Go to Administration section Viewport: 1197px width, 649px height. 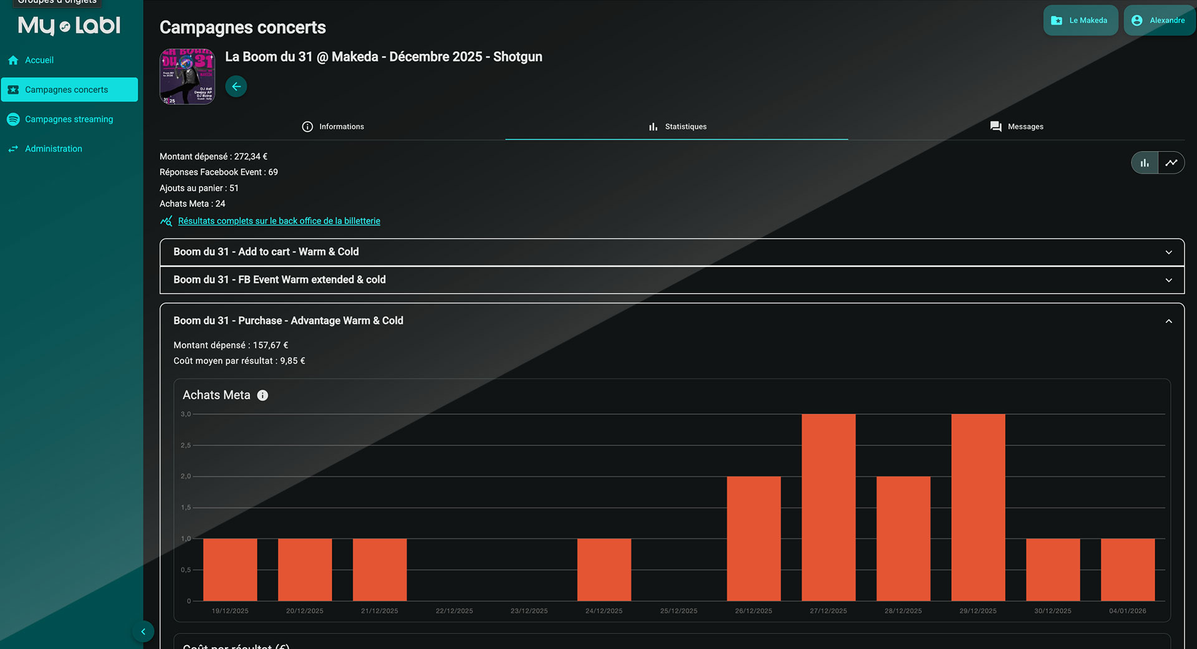pyautogui.click(x=54, y=149)
